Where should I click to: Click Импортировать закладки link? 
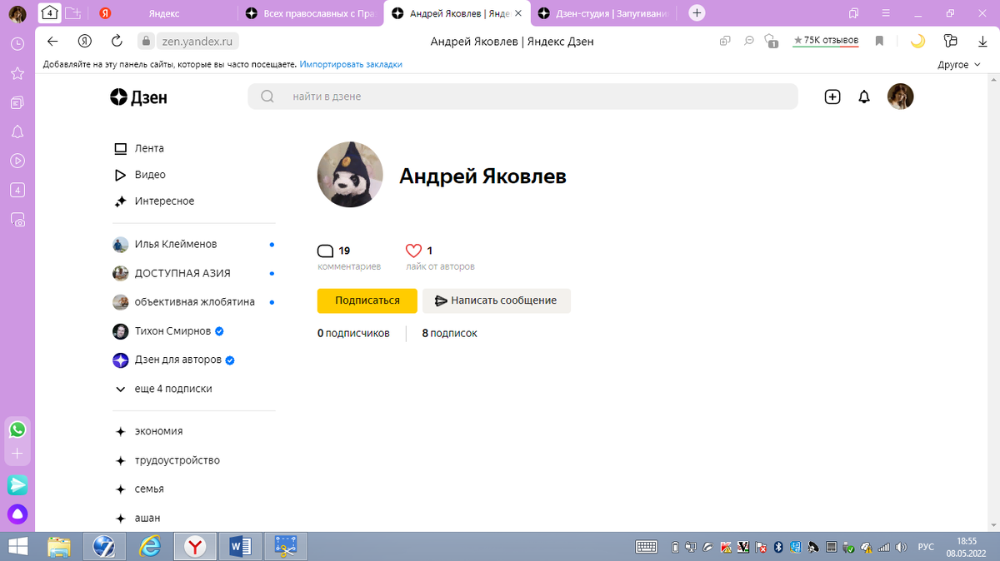coord(351,64)
